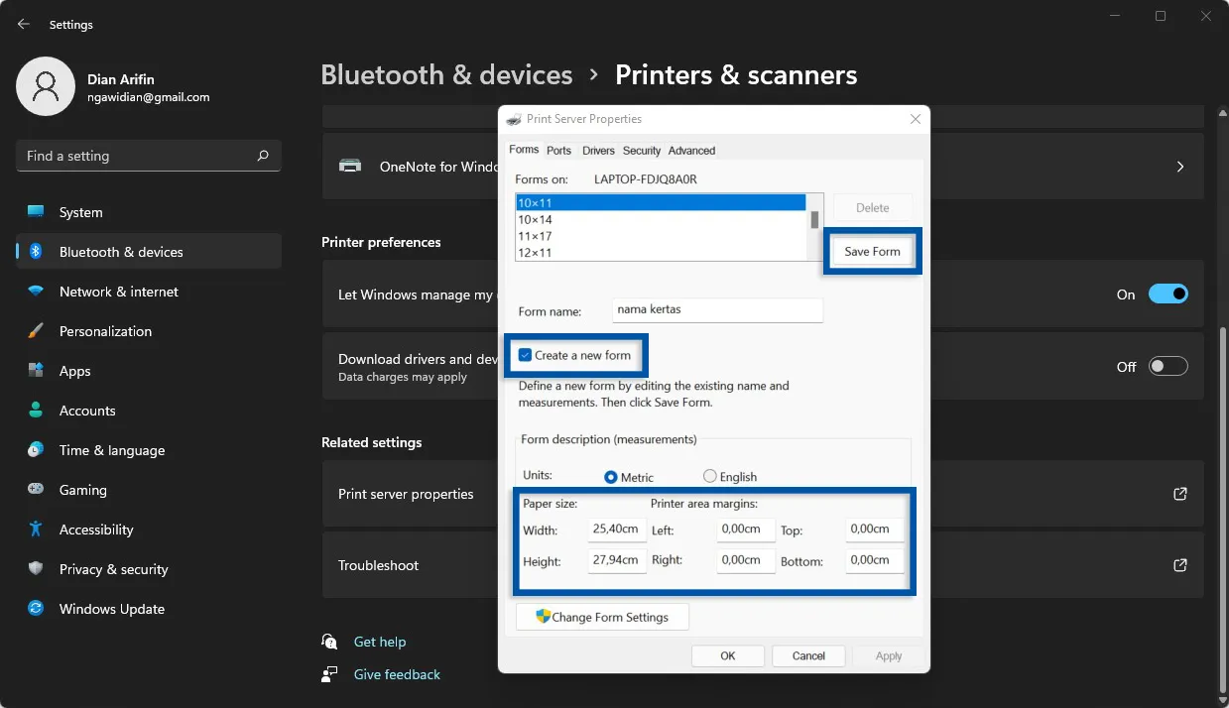Click the back arrow in Settings title bar

[x=23, y=23]
